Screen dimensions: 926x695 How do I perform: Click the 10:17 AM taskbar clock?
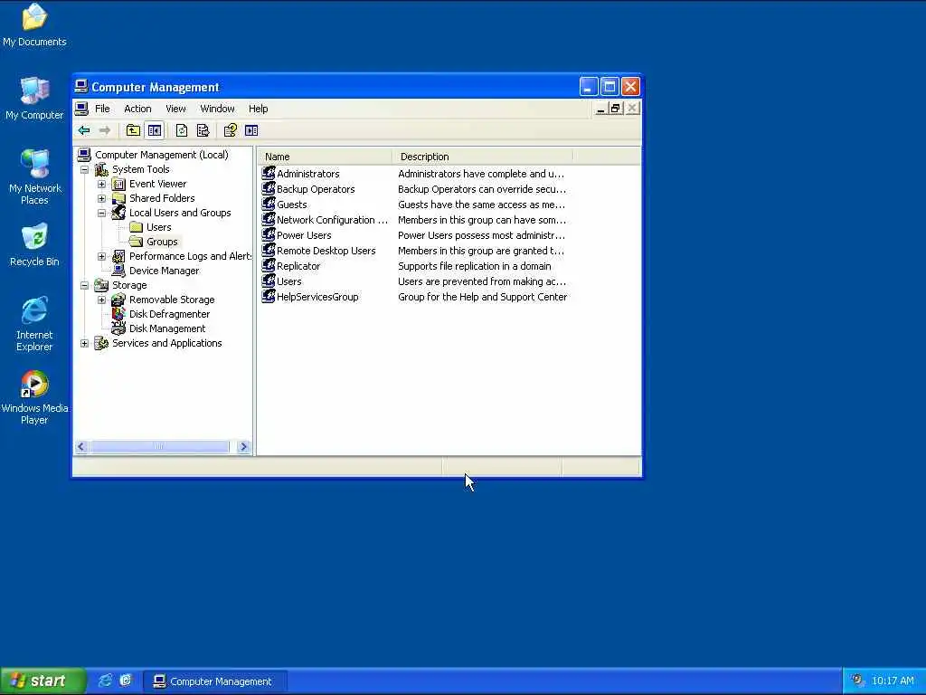(x=893, y=681)
